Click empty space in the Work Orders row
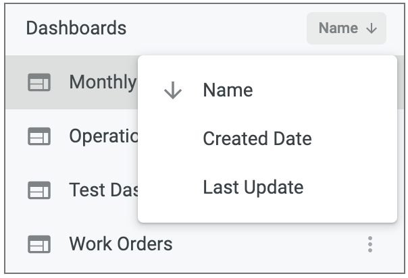Viewport: 408px width, 278px height. [x=268, y=244]
